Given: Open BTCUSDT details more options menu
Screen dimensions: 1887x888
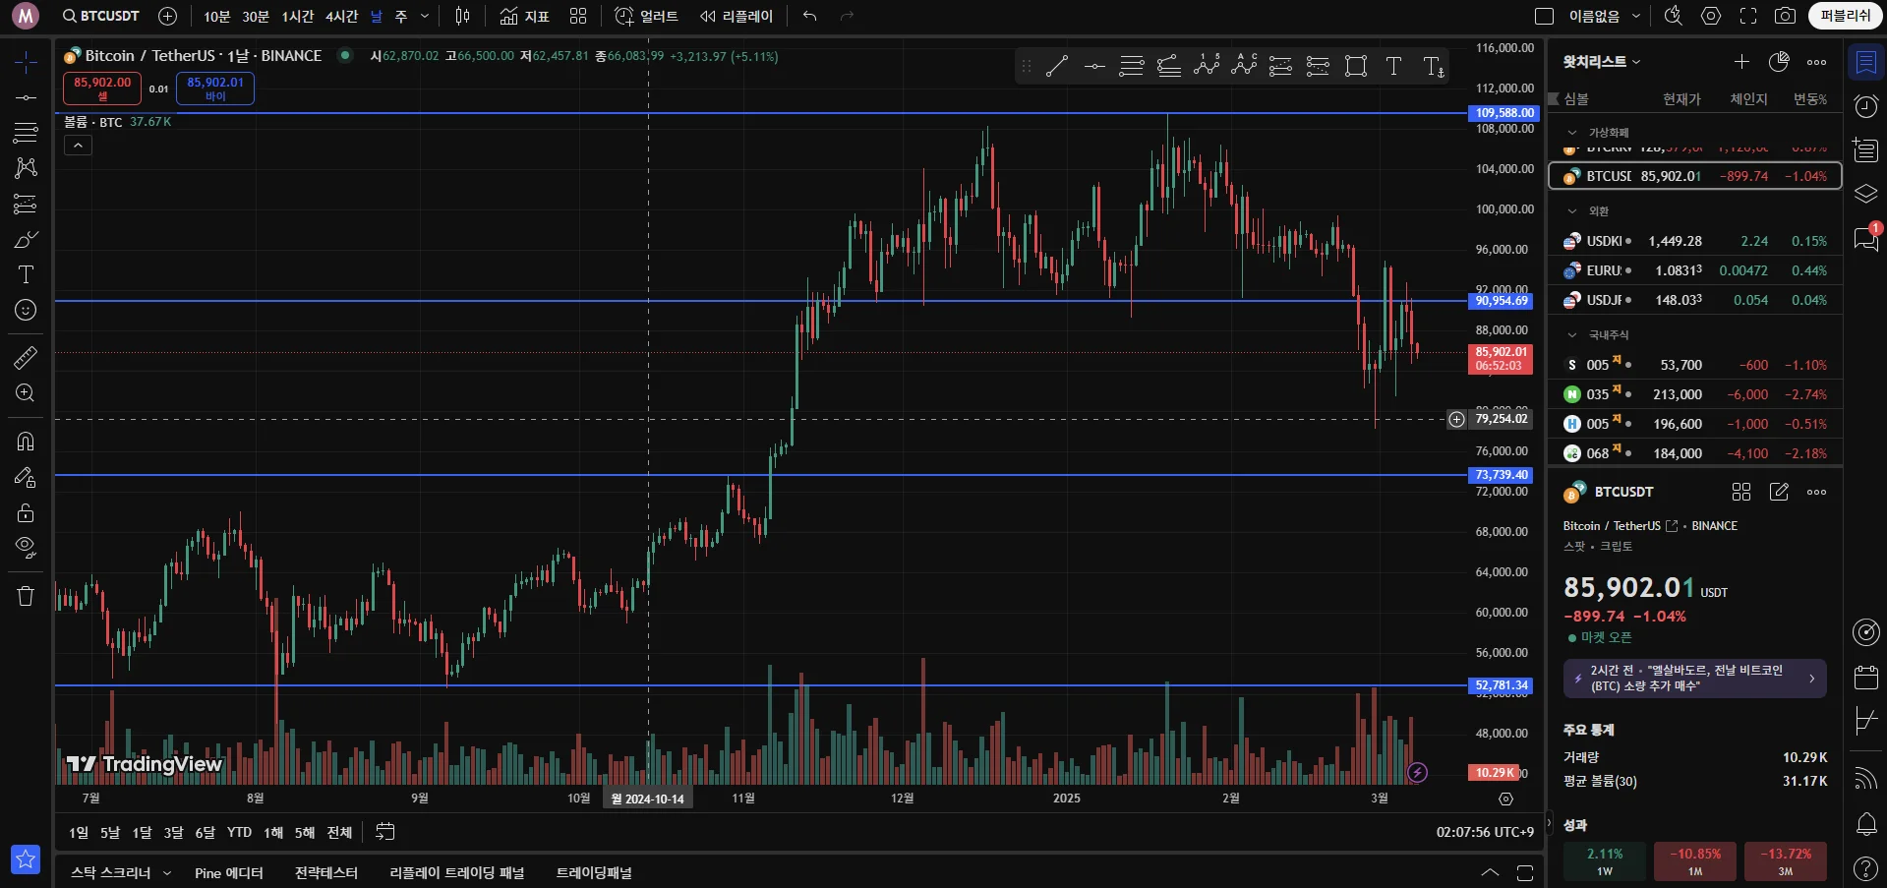Looking at the screenshot, I should click(1816, 492).
